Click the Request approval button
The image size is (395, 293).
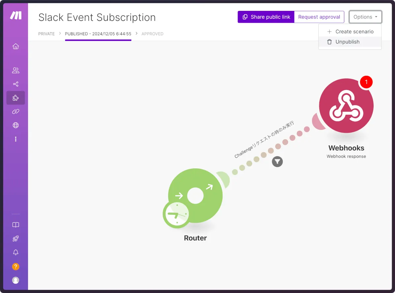coord(319,17)
